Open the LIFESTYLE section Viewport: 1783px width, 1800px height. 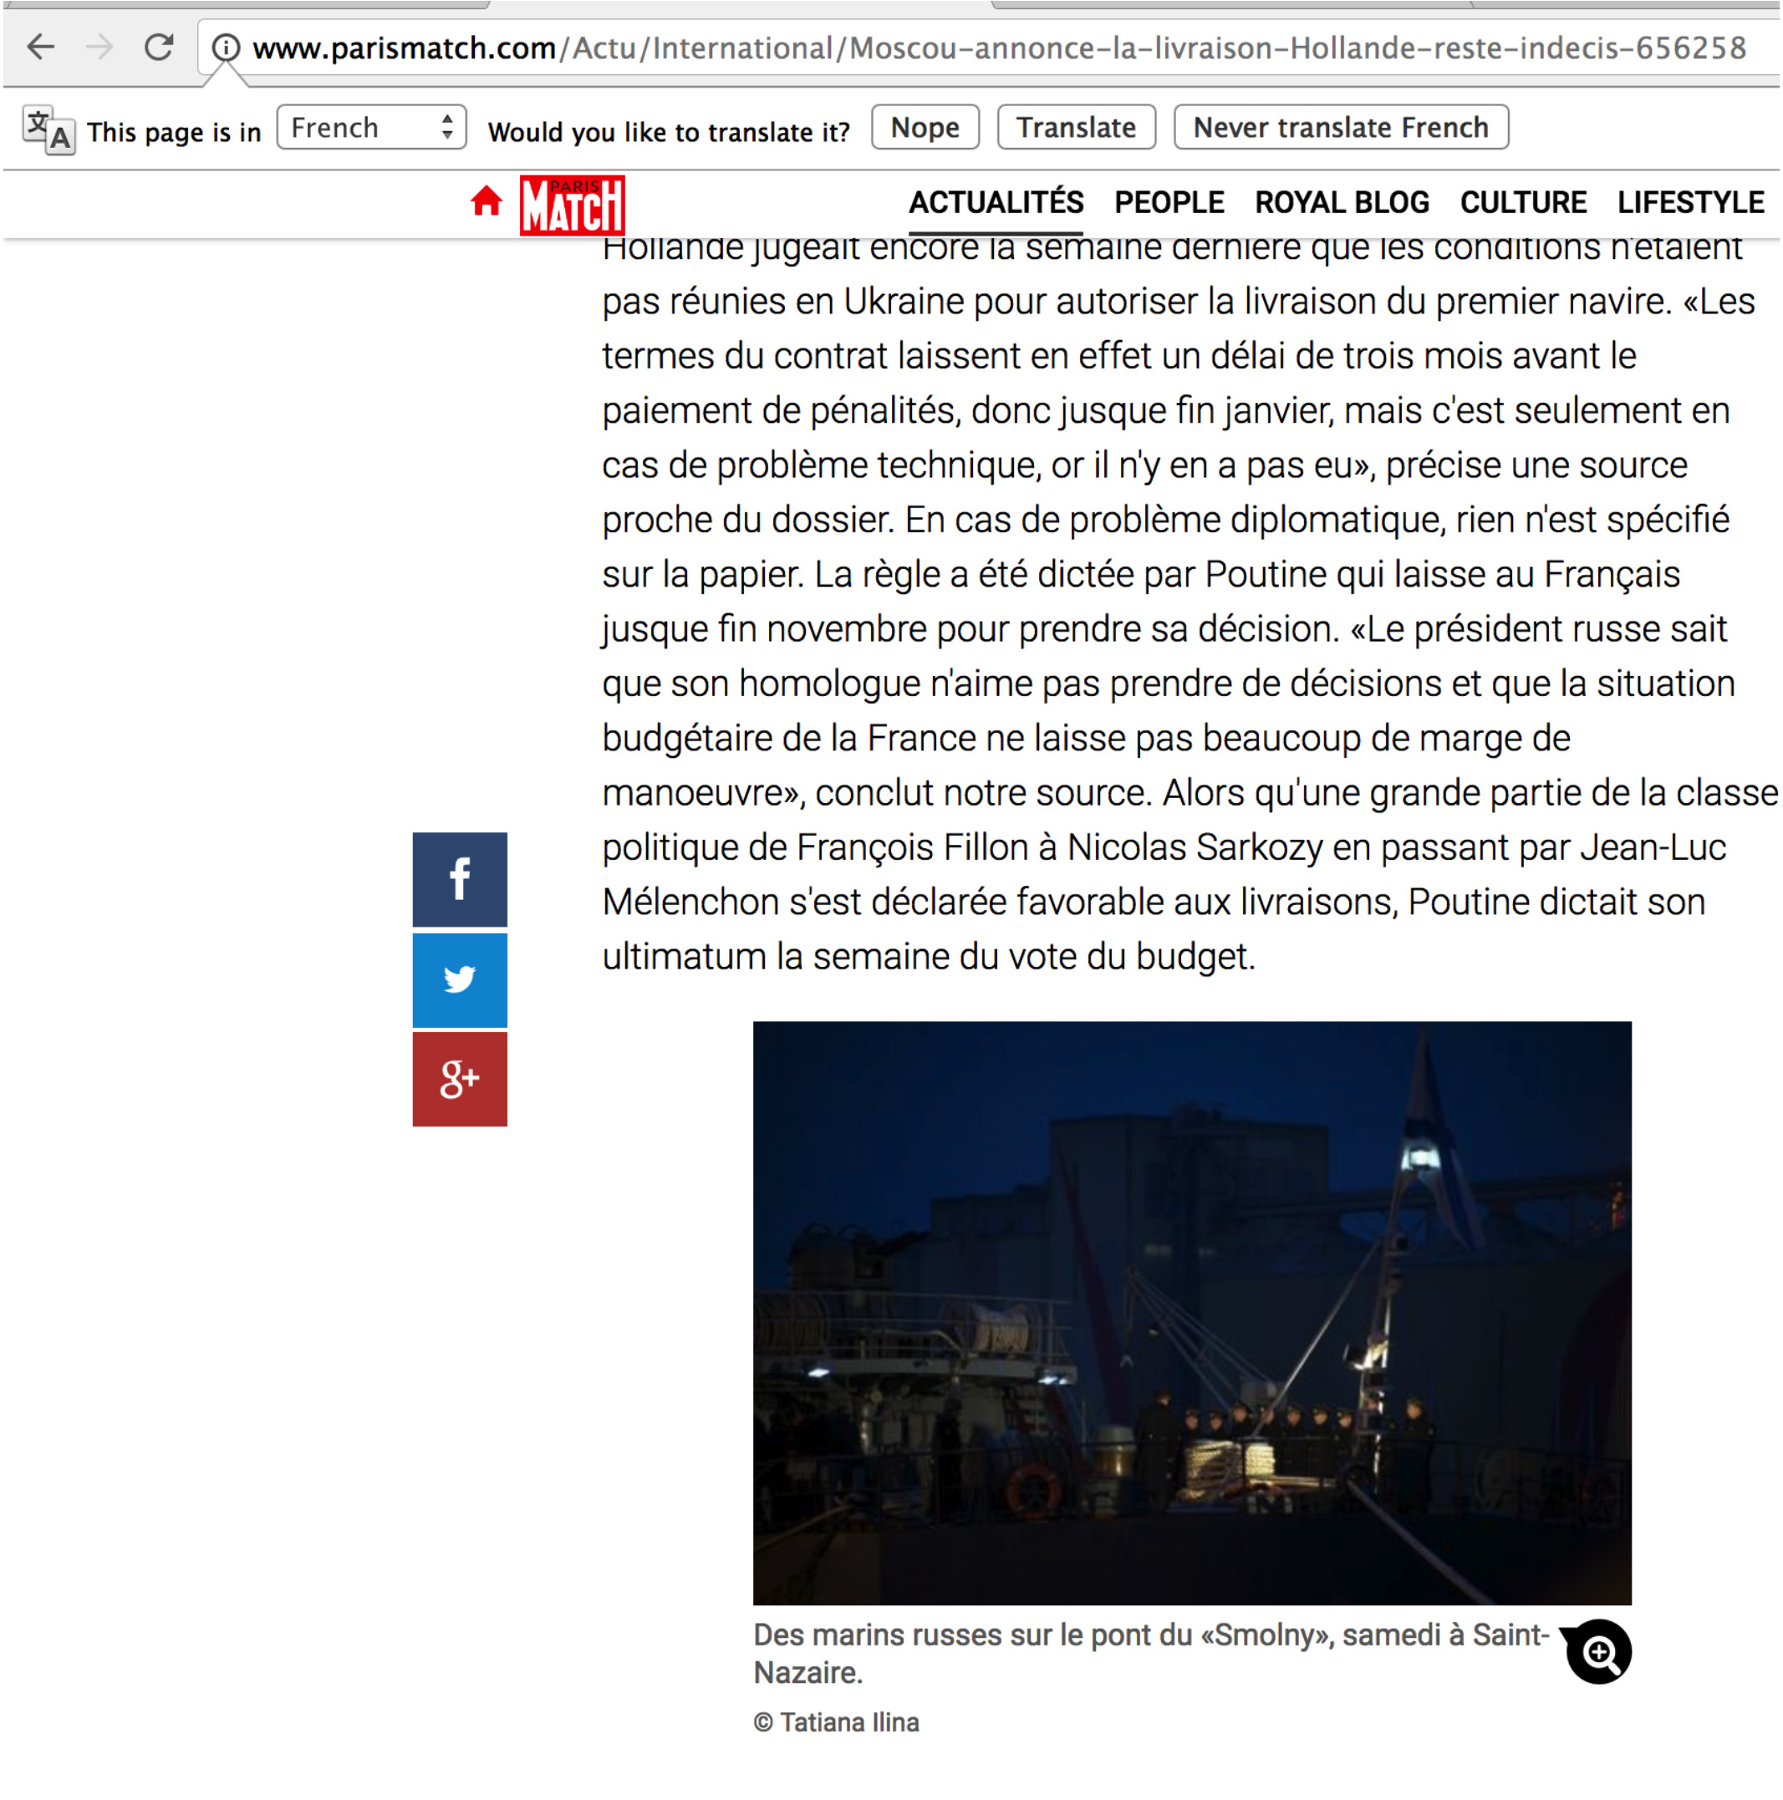[x=1691, y=203]
